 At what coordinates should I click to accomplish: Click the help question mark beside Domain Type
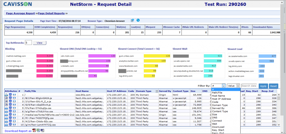156,91
